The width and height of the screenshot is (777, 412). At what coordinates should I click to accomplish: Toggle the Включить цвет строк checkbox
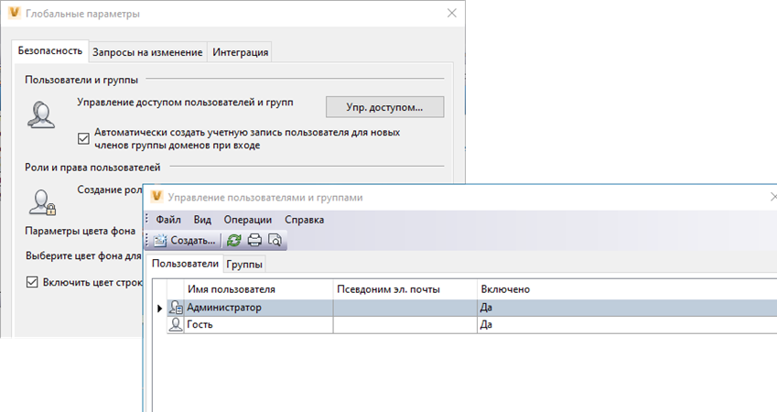32,282
